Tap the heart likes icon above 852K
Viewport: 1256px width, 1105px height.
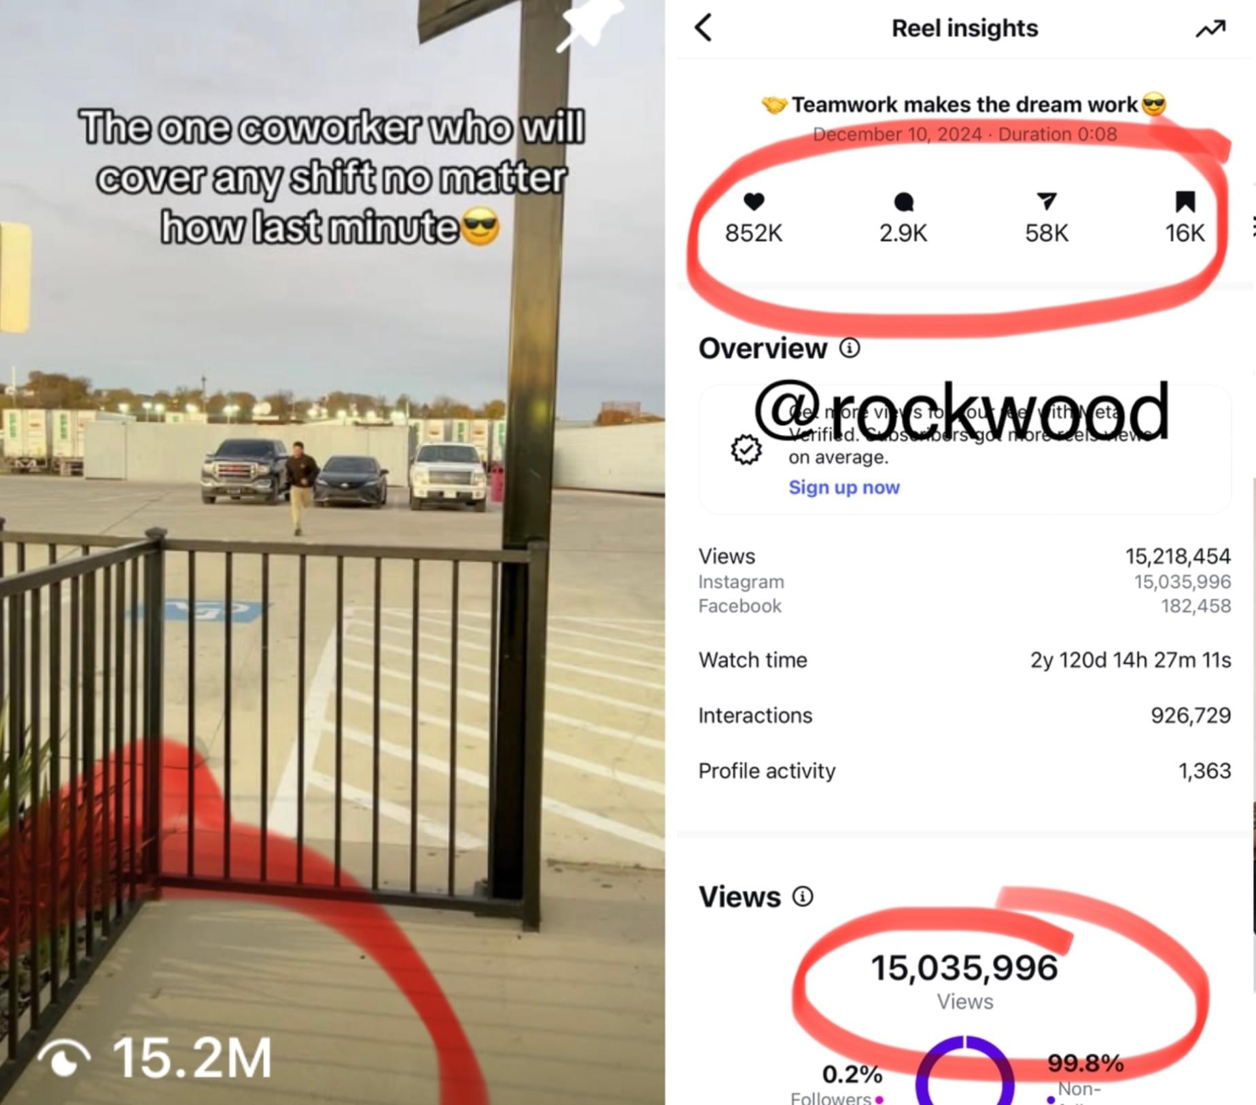click(x=754, y=201)
